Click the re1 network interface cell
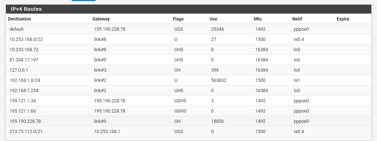The height and width of the screenshot is (141, 377). pos(297,80)
